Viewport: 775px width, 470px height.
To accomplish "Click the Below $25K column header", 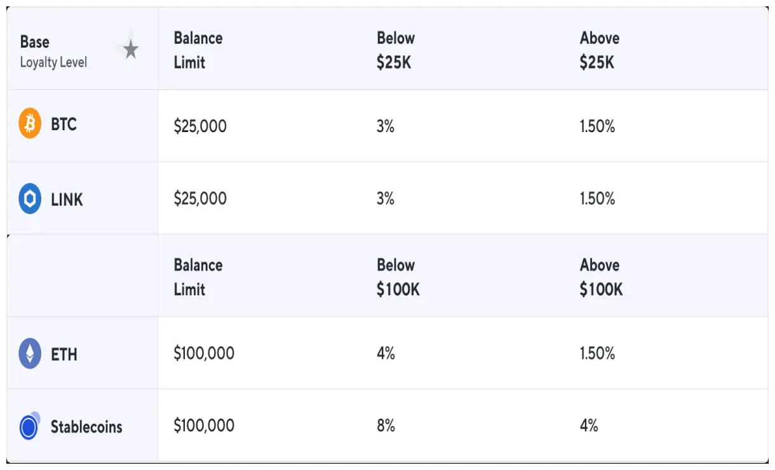I will click(395, 50).
